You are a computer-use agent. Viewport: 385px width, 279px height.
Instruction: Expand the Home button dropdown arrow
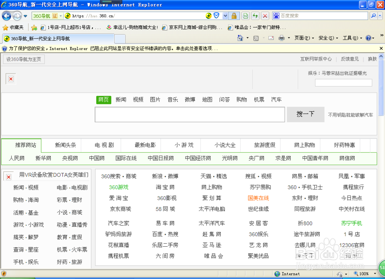248,38
